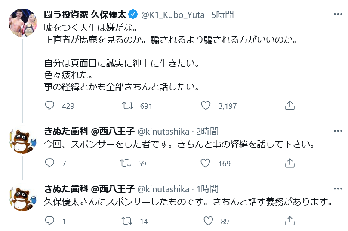The image size is (348, 231).
Task: Like the kinutashika tweet with 169 likes
Action: click(x=206, y=163)
